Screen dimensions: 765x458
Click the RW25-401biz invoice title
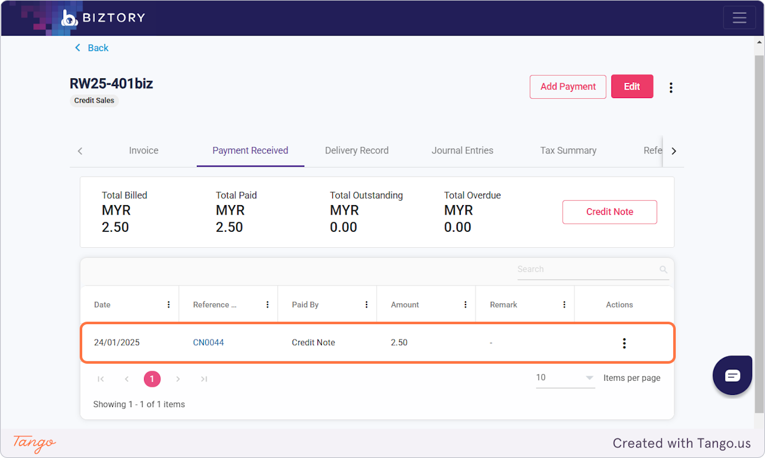tap(111, 83)
